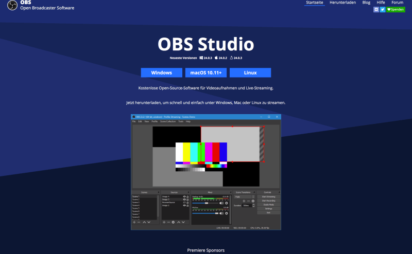Mute Desktop Audio via speaker icon

[x=221, y=203]
